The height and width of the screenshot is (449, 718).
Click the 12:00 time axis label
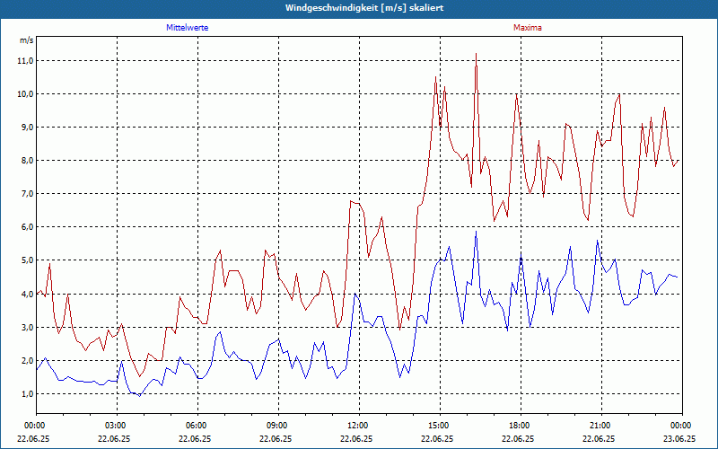tap(359, 426)
